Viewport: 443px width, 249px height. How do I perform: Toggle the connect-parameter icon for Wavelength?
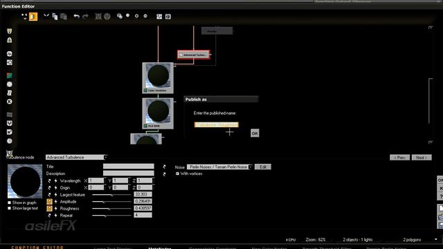pyautogui.click(x=49, y=181)
